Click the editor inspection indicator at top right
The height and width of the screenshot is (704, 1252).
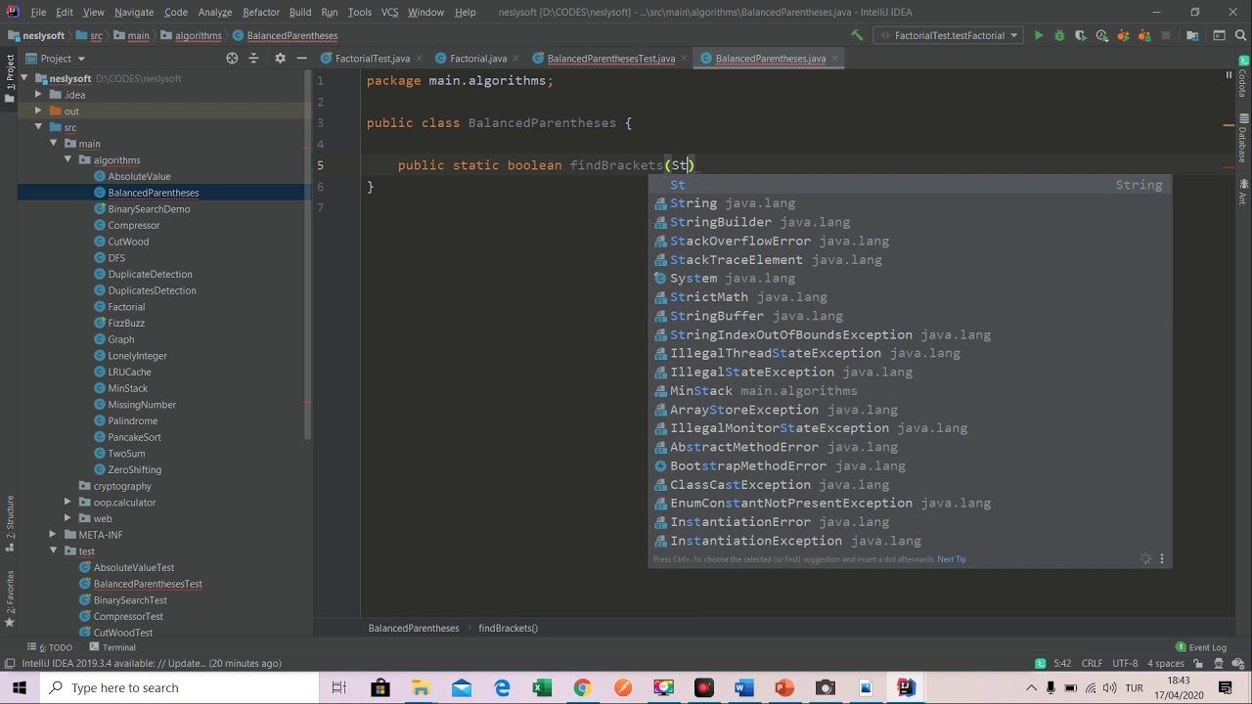(x=1229, y=74)
